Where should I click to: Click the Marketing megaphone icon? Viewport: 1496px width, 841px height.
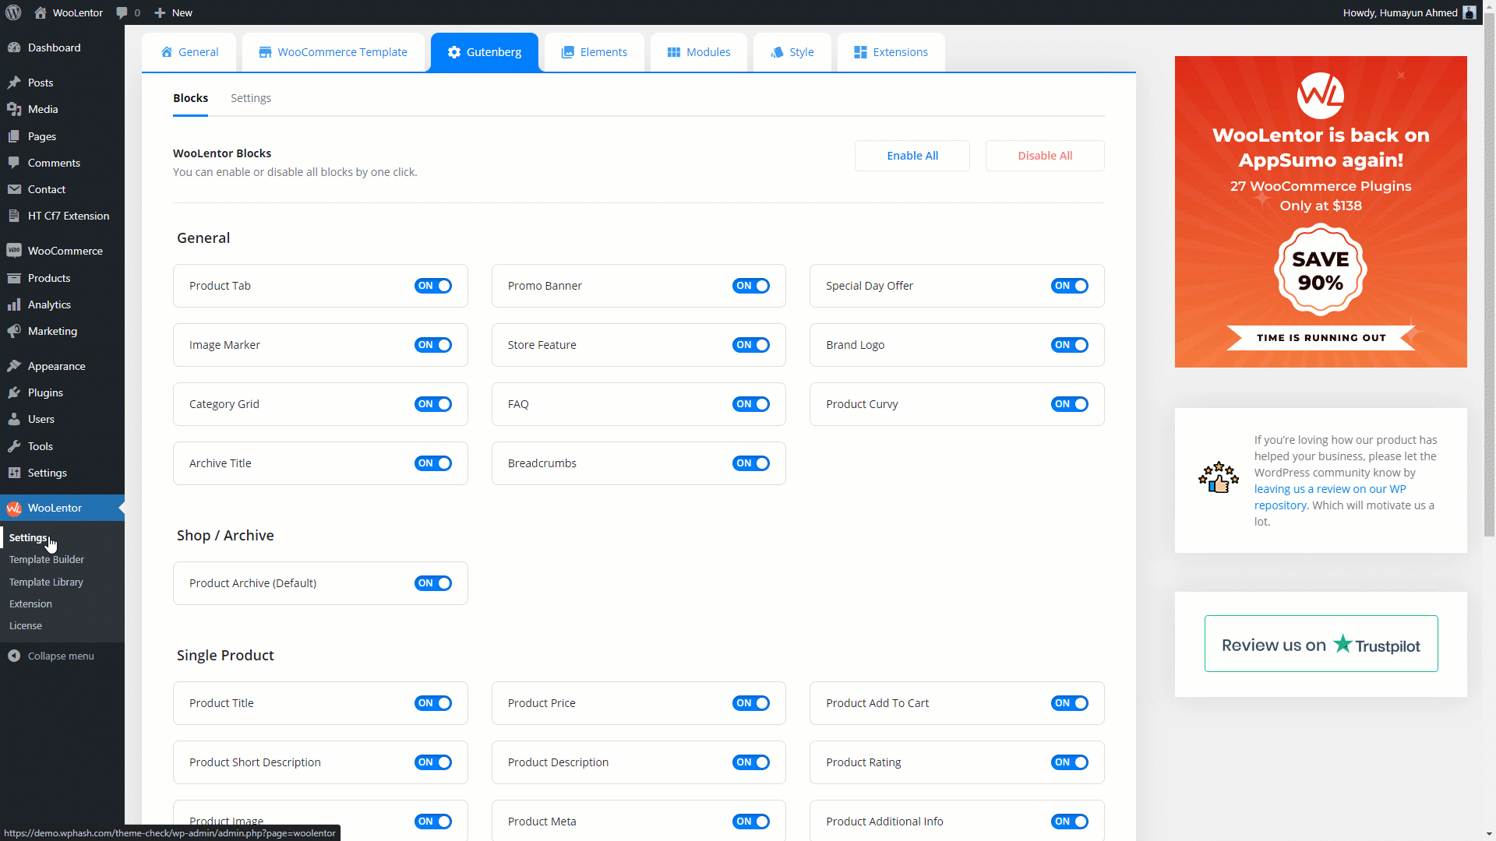(14, 331)
